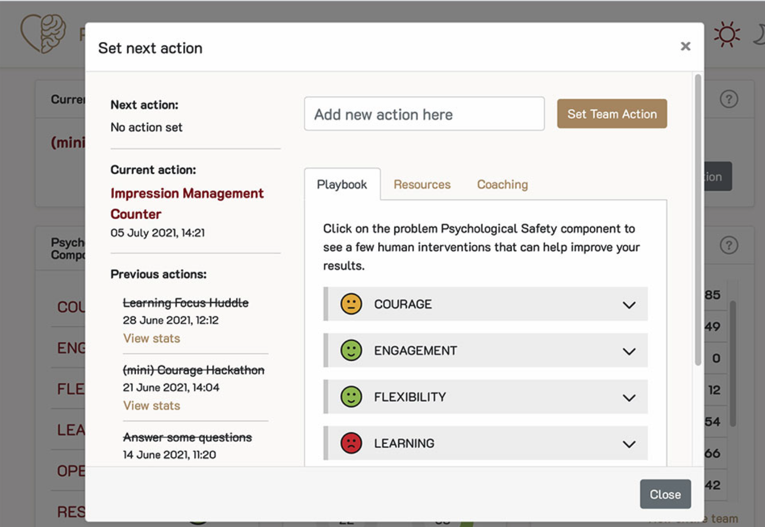Collapse the FLEXIBILITY section chevron

click(x=629, y=397)
